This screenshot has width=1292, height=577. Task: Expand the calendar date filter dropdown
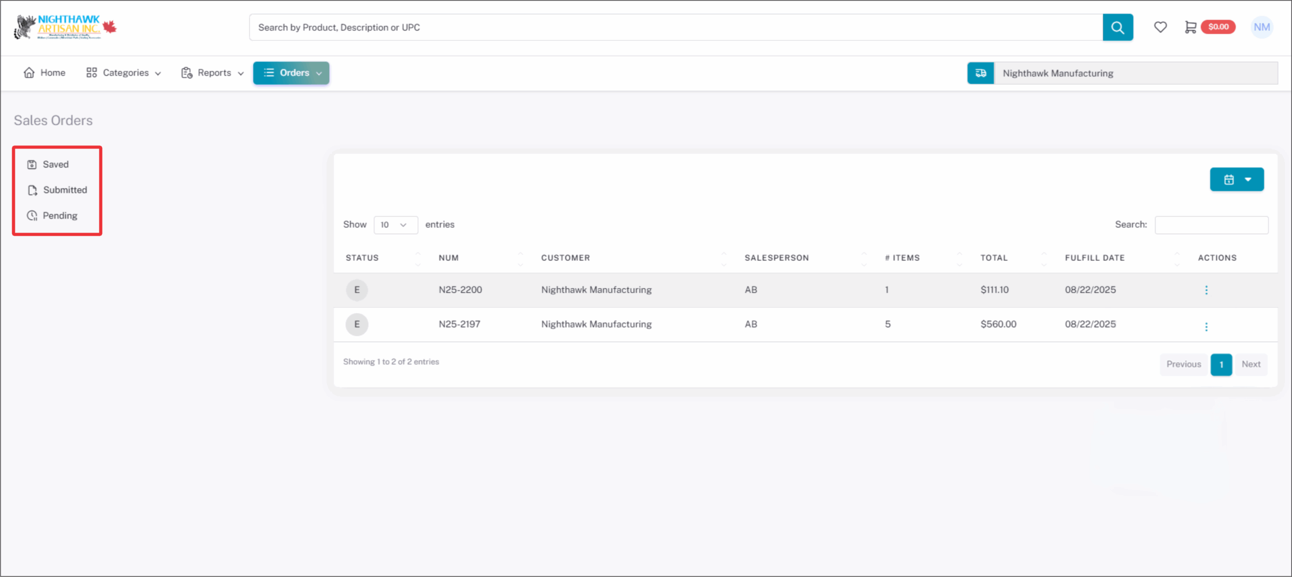pos(1236,179)
